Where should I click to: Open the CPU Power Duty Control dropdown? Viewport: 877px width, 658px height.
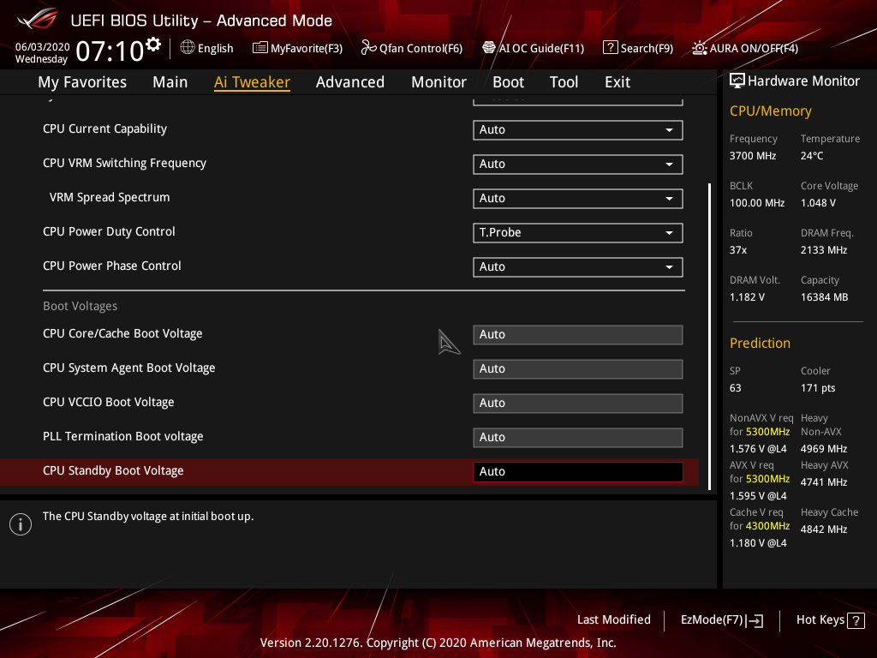[577, 232]
